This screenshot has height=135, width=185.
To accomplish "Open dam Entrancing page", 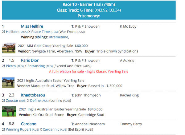I will pos(35,66).
